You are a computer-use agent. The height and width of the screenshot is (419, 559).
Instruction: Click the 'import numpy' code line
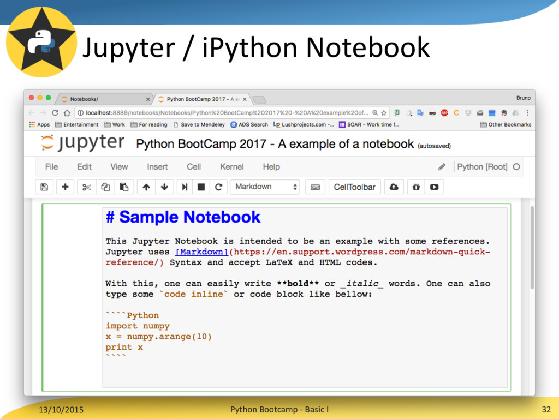[138, 326]
